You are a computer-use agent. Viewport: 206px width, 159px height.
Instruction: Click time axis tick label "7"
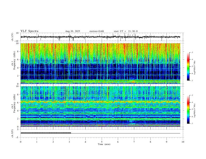tap(134, 142)
